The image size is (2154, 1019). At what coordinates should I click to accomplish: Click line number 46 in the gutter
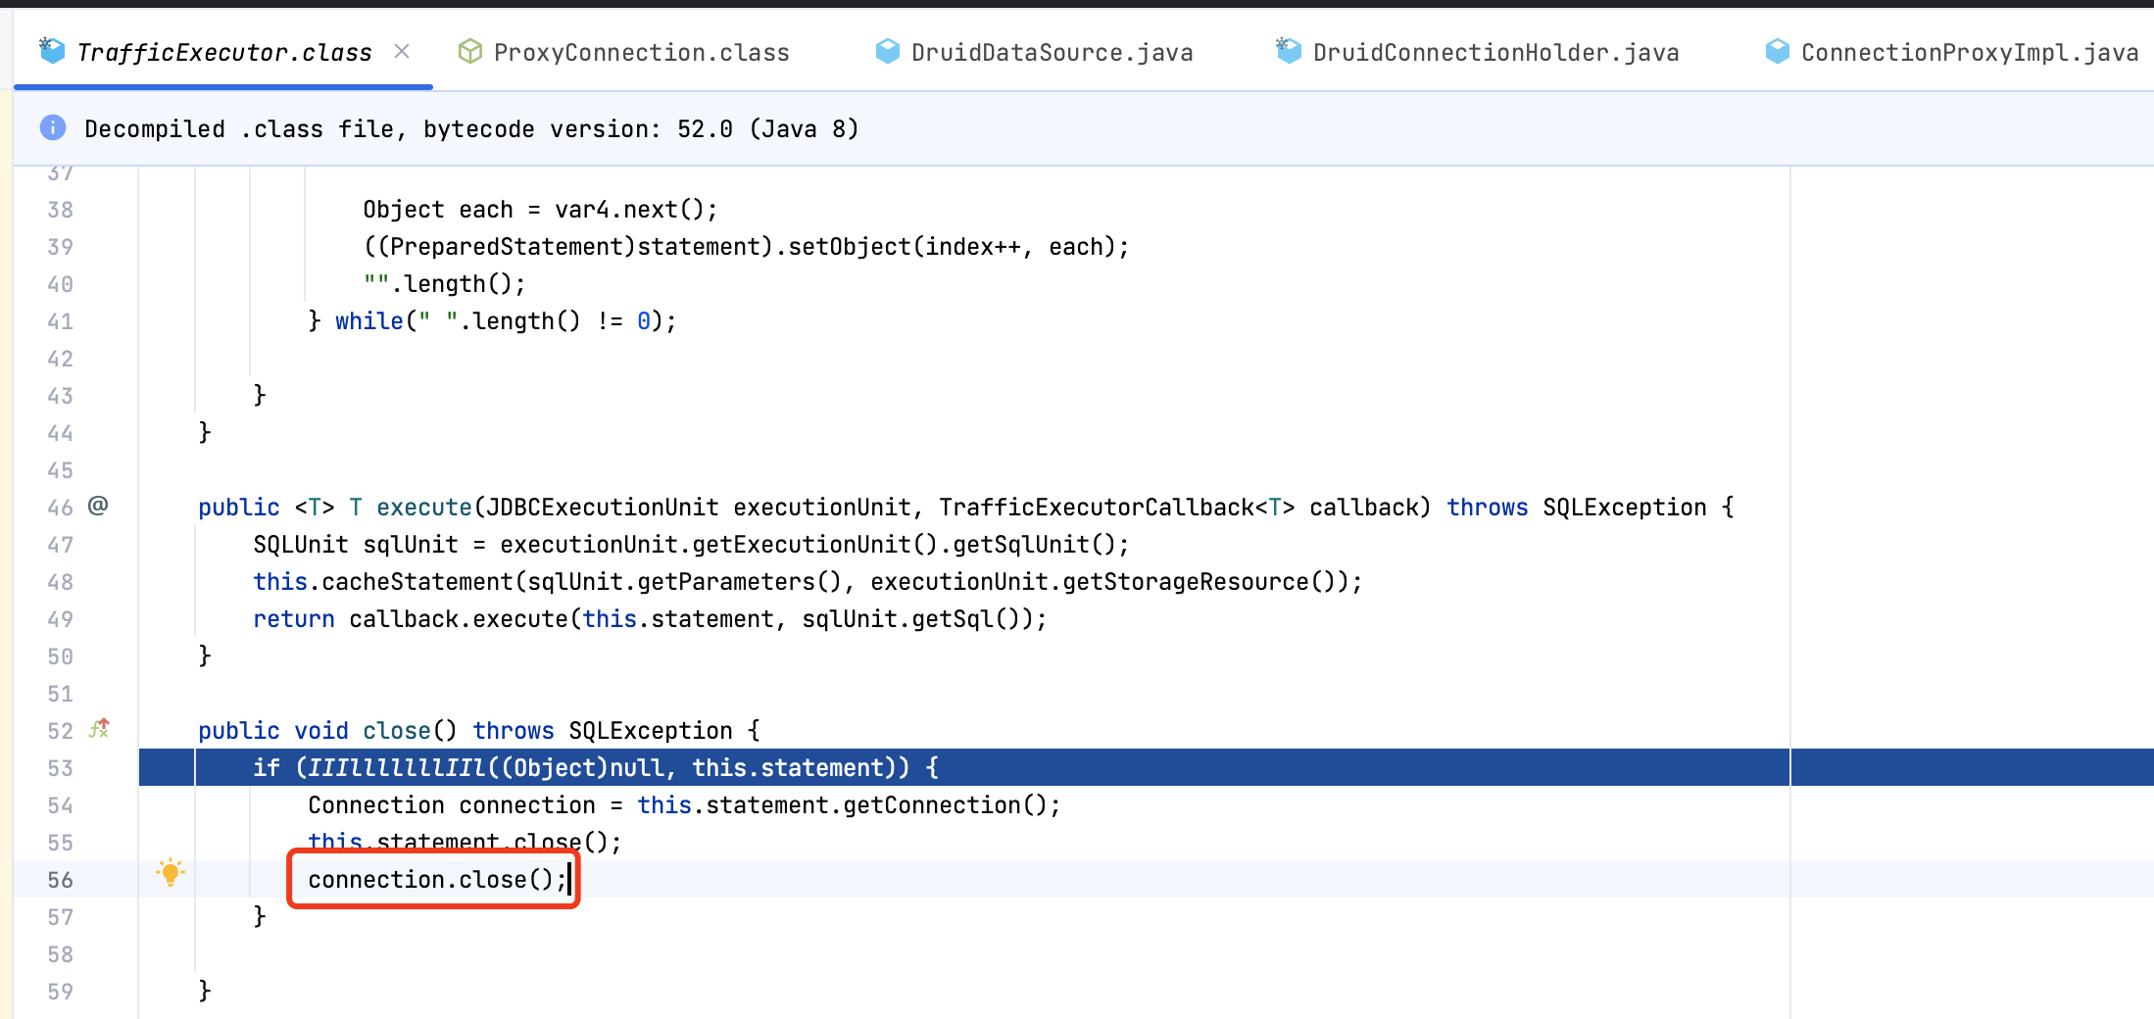[60, 507]
